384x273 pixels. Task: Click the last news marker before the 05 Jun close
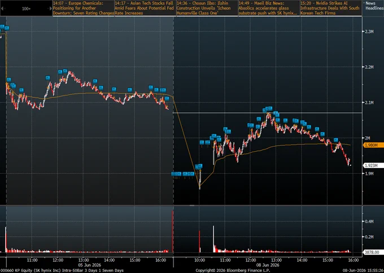tap(167, 98)
